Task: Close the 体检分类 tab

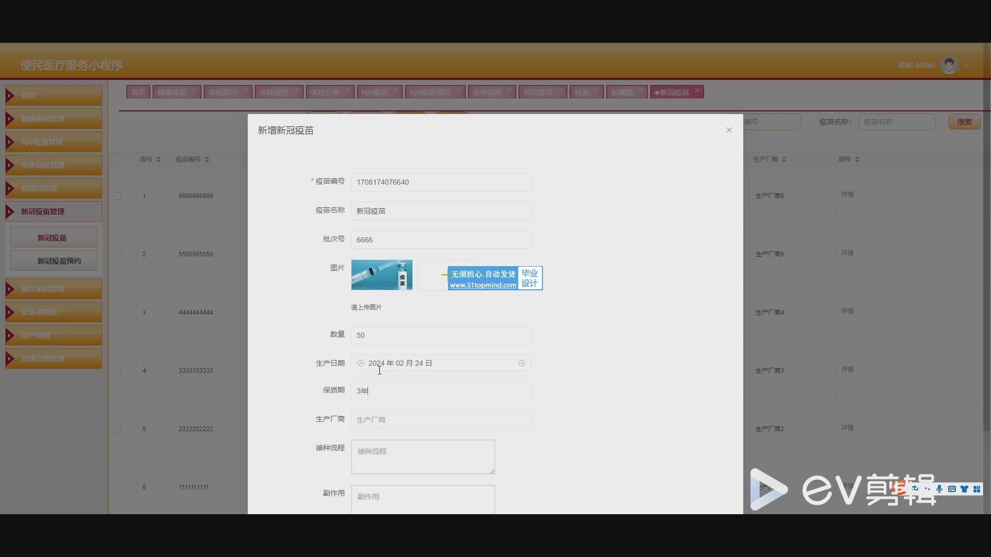Action: click(x=348, y=90)
